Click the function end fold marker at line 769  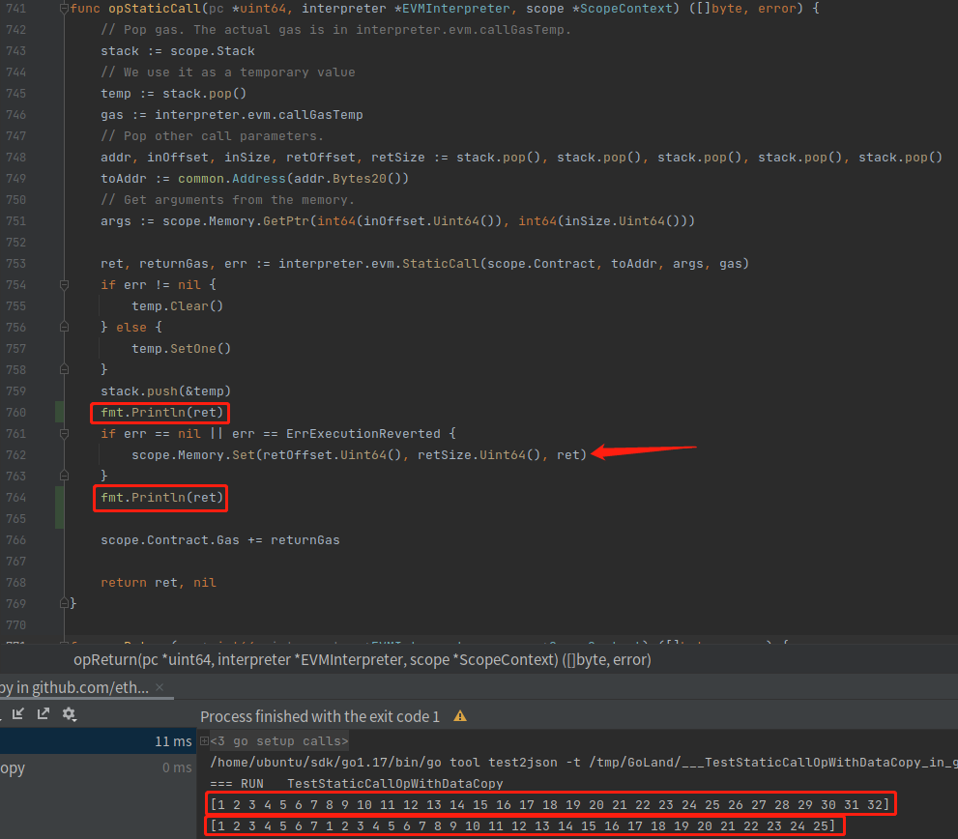tap(64, 604)
